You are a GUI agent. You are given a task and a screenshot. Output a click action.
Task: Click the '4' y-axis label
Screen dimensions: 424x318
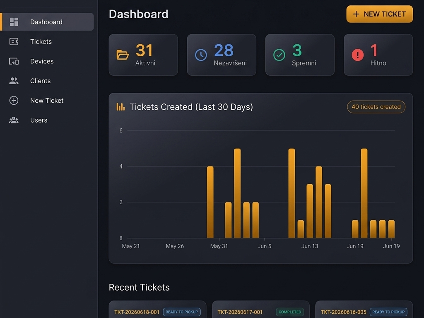(x=121, y=166)
